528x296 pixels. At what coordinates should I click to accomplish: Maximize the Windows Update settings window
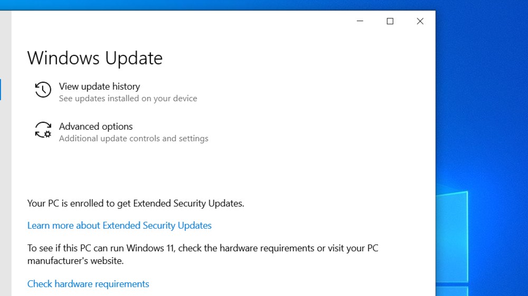[x=390, y=21]
